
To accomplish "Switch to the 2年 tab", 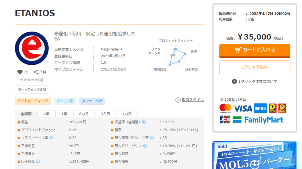I will pos(47,114).
